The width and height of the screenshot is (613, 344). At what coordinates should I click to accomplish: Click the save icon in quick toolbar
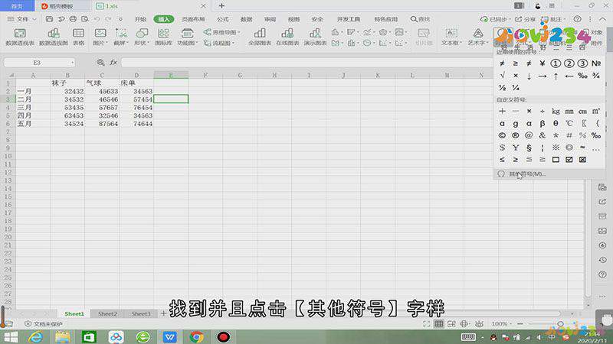coord(49,18)
